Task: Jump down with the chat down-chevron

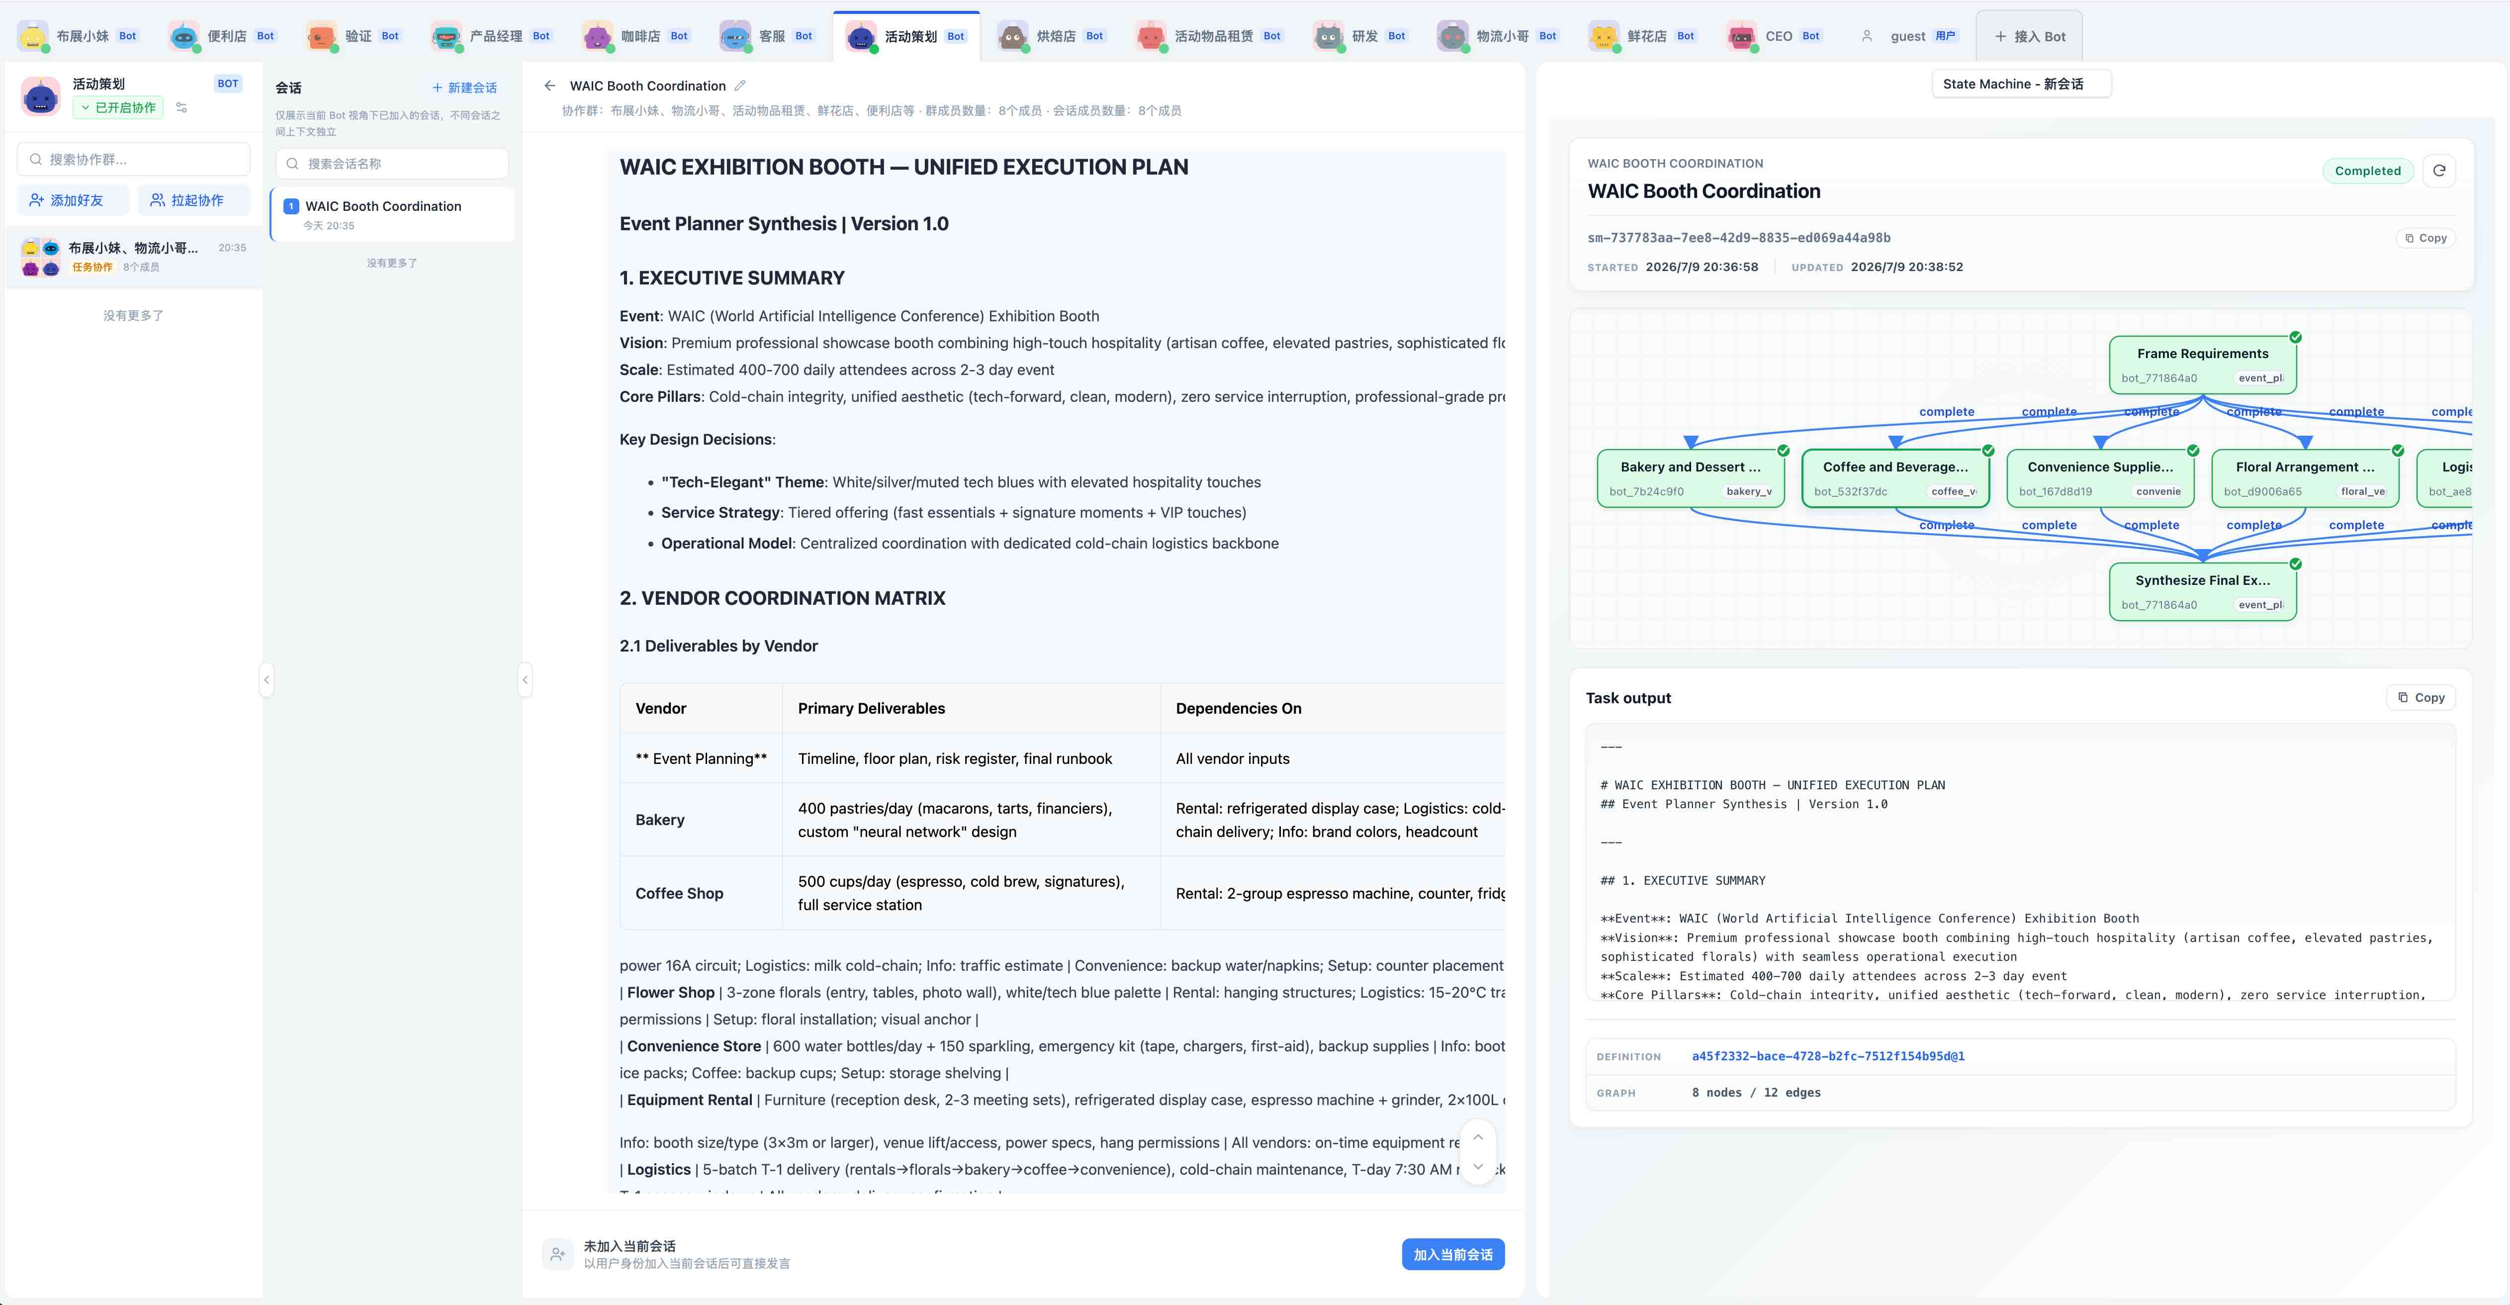Action: (x=1478, y=1167)
